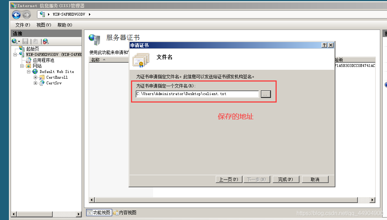Switch to 内容视图 tab
Viewport: 387px width, 220px height.
click(125, 213)
